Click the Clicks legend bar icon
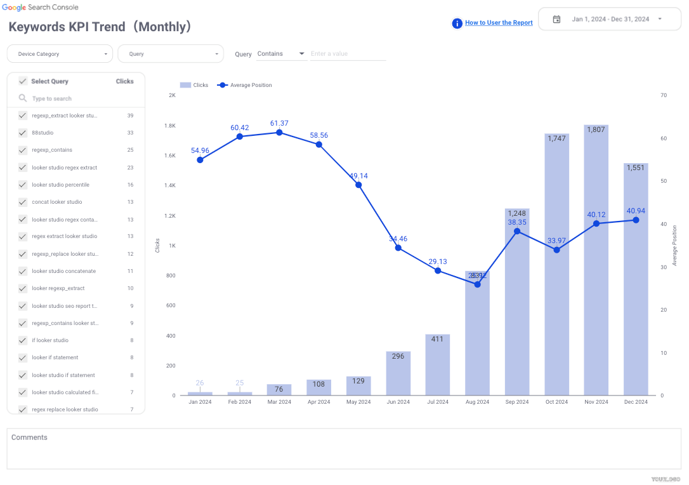This screenshot has height=485, width=689. [185, 85]
